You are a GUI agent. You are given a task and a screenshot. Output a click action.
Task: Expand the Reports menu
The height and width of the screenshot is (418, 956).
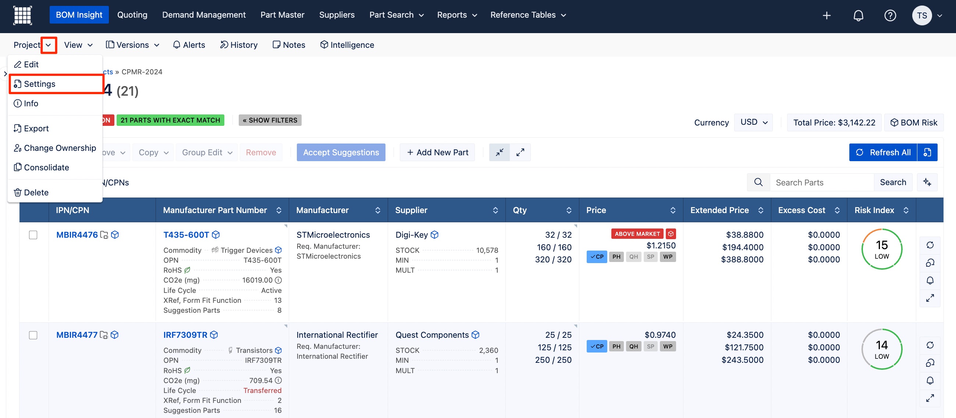pos(457,15)
